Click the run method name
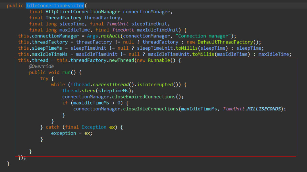The image size is (307, 172). (66, 72)
